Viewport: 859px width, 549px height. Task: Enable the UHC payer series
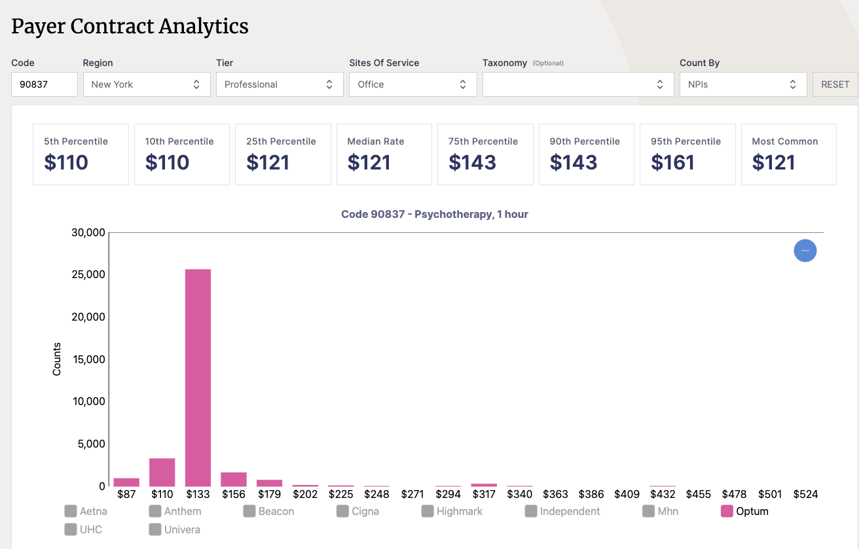(71, 529)
